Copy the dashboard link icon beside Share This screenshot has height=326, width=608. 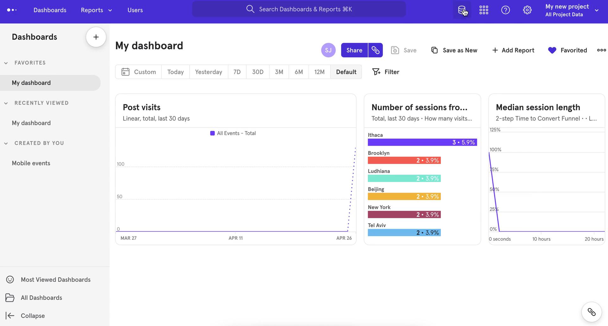tap(375, 50)
